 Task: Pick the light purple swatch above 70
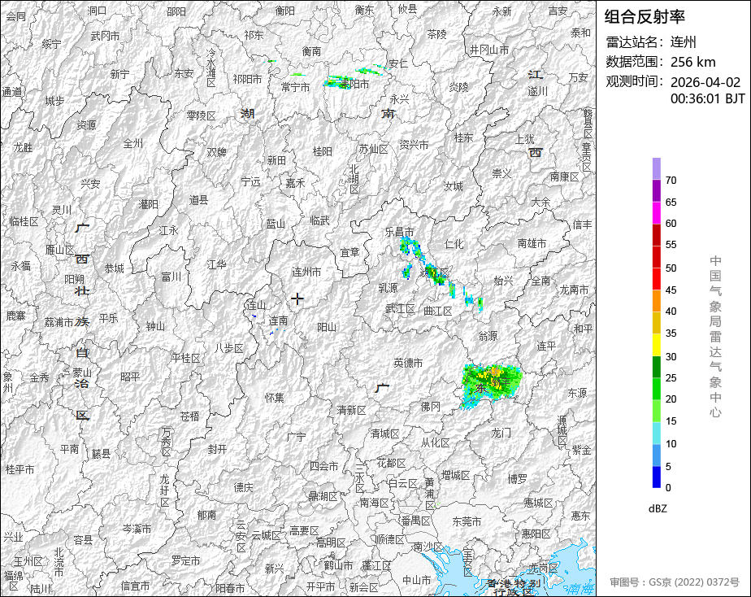click(656, 168)
